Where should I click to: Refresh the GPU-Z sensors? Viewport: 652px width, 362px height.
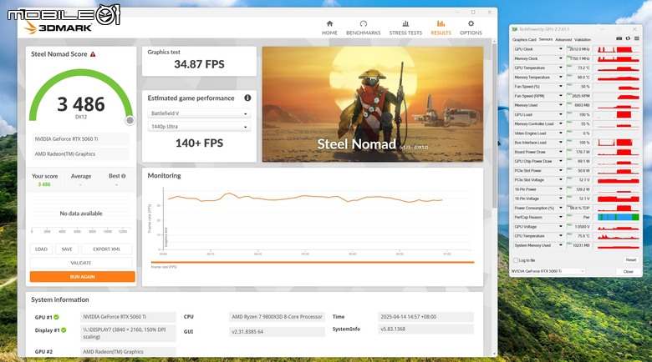coord(628,38)
